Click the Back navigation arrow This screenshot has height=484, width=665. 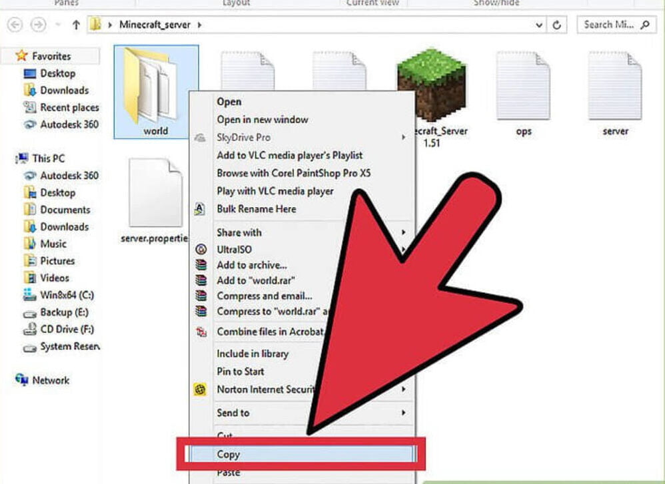pyautogui.click(x=15, y=25)
